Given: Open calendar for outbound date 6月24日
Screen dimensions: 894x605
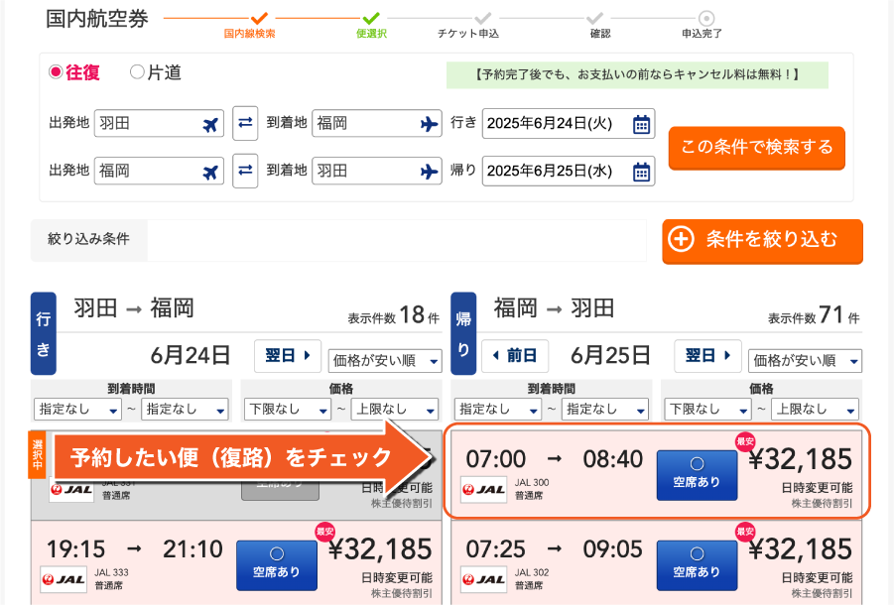Looking at the screenshot, I should pos(642,124).
